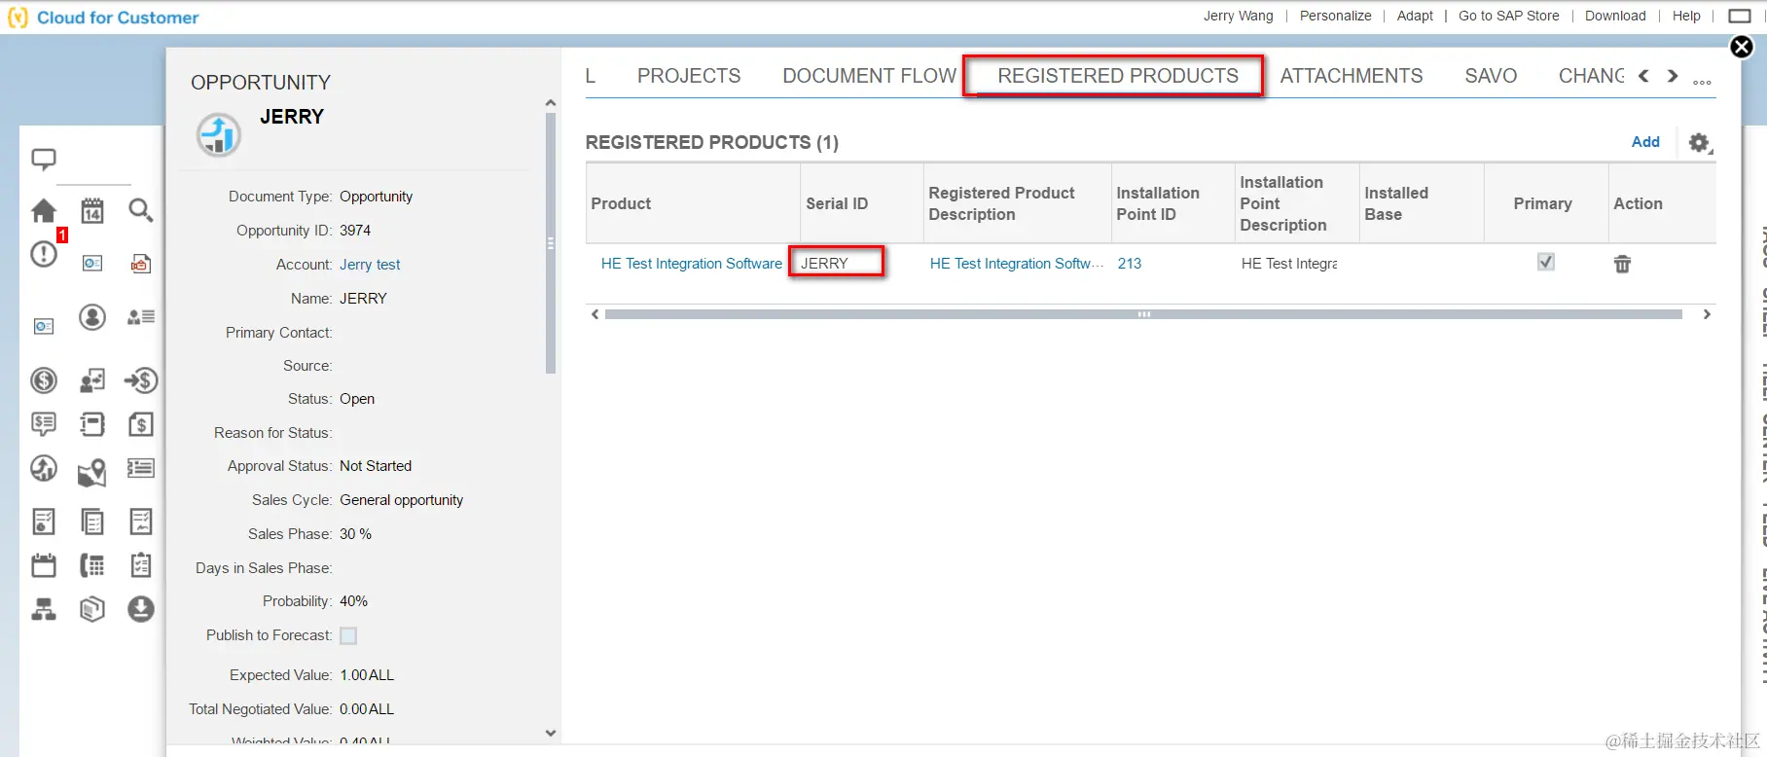1767x757 pixels.
Task: Open the chat bubble icon in sidebar
Action: coord(44,160)
